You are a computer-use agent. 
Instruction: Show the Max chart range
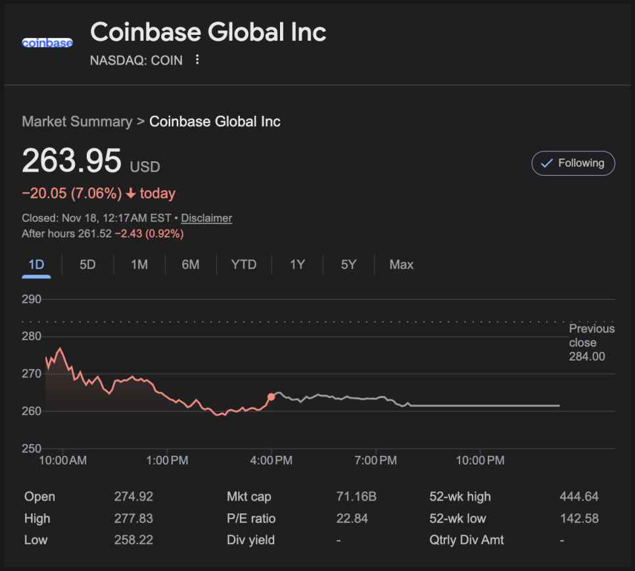401,264
